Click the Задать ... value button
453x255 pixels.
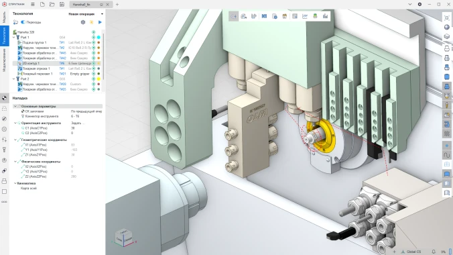click(78, 123)
